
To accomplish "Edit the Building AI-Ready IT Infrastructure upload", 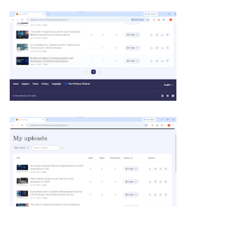I will coord(157,61).
